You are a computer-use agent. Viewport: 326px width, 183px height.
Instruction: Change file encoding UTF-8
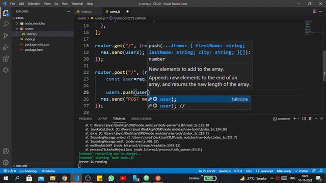(238, 171)
